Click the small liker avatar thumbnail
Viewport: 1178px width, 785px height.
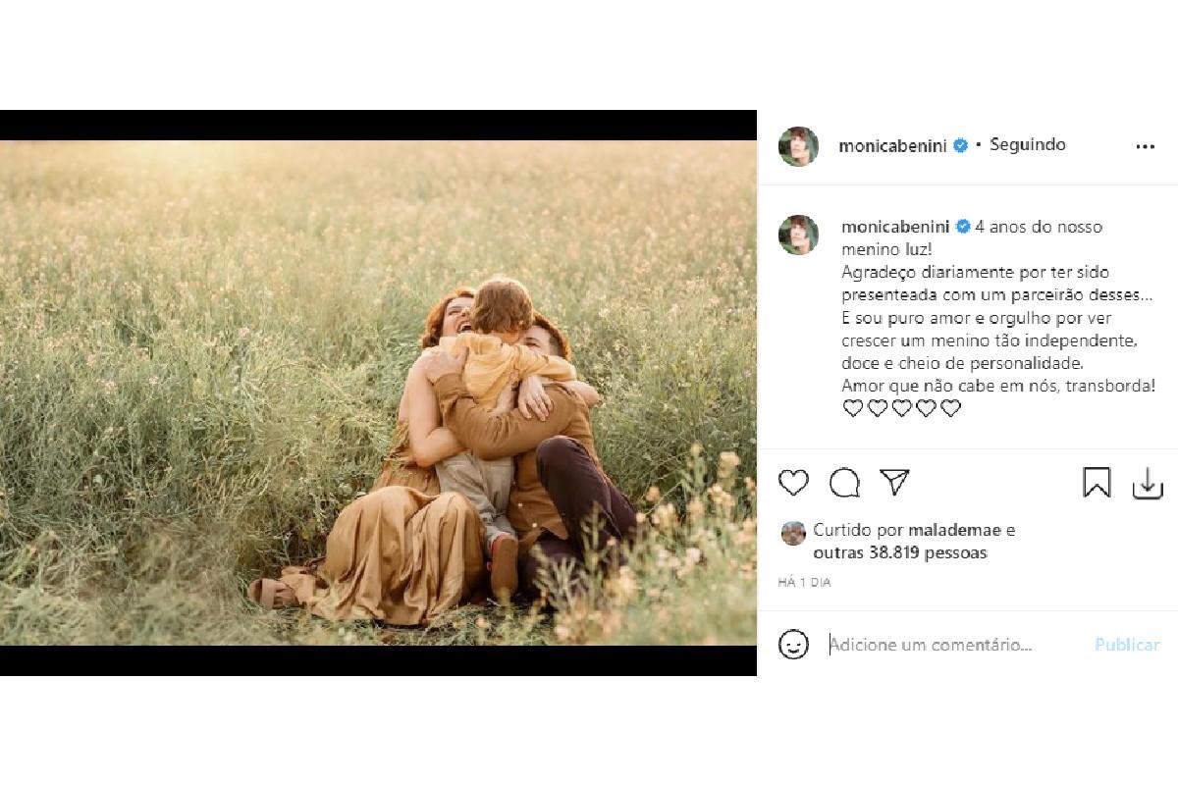(x=793, y=533)
